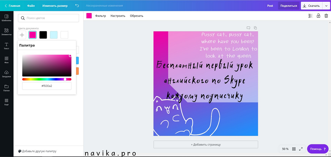This screenshot has height=157, width=331.
Task: Open the Элементы elements panel
Action: click(x=6, y=32)
